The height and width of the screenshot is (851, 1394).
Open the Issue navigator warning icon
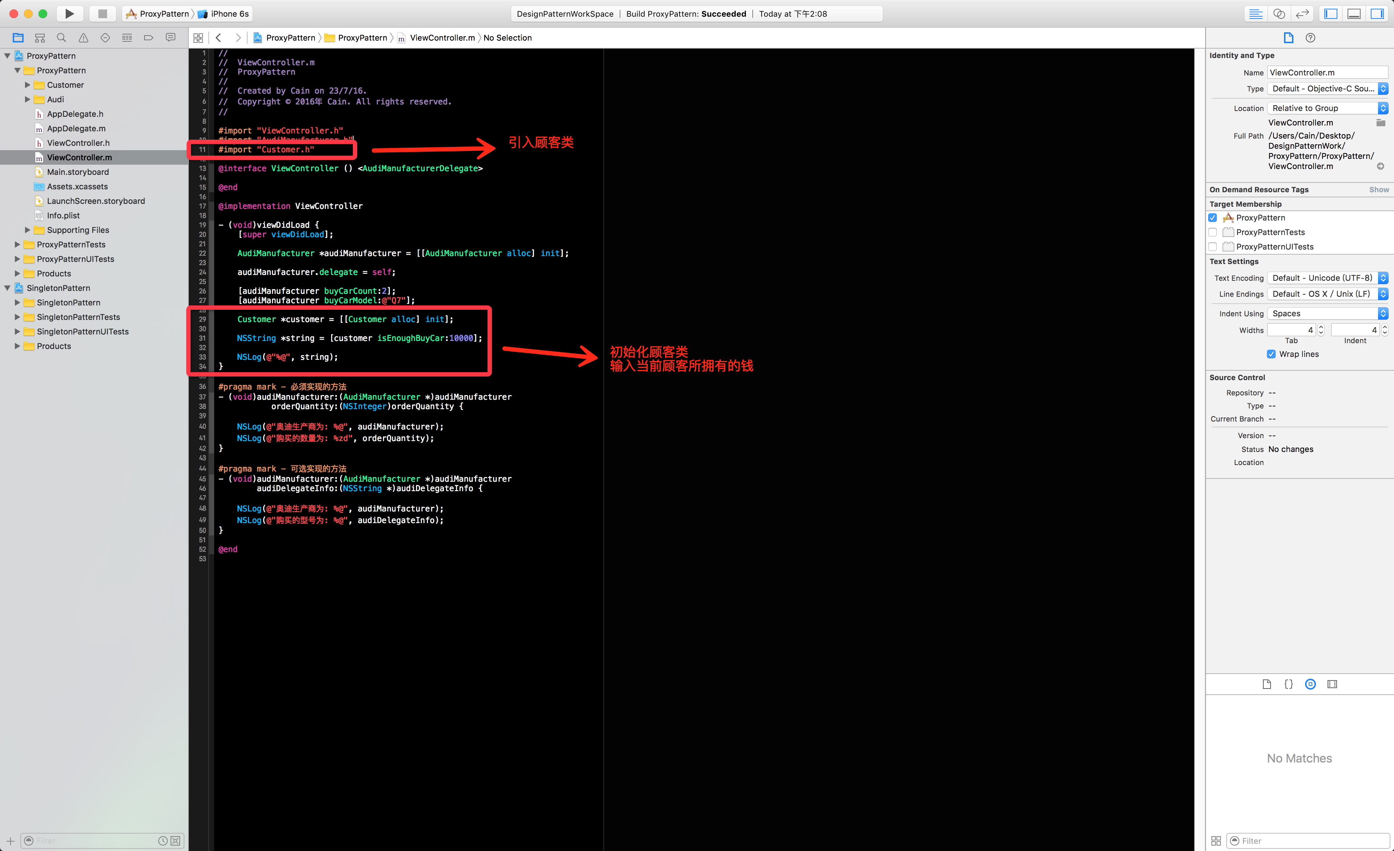[83, 38]
